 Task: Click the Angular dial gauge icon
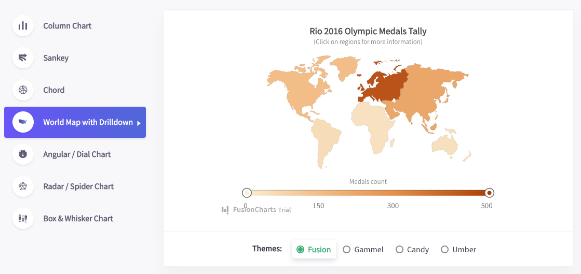pyautogui.click(x=23, y=154)
